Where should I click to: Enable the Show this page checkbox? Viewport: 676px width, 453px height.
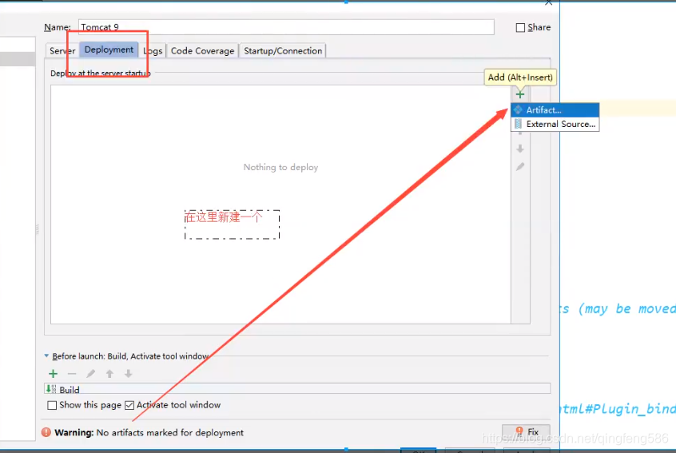[x=52, y=405]
